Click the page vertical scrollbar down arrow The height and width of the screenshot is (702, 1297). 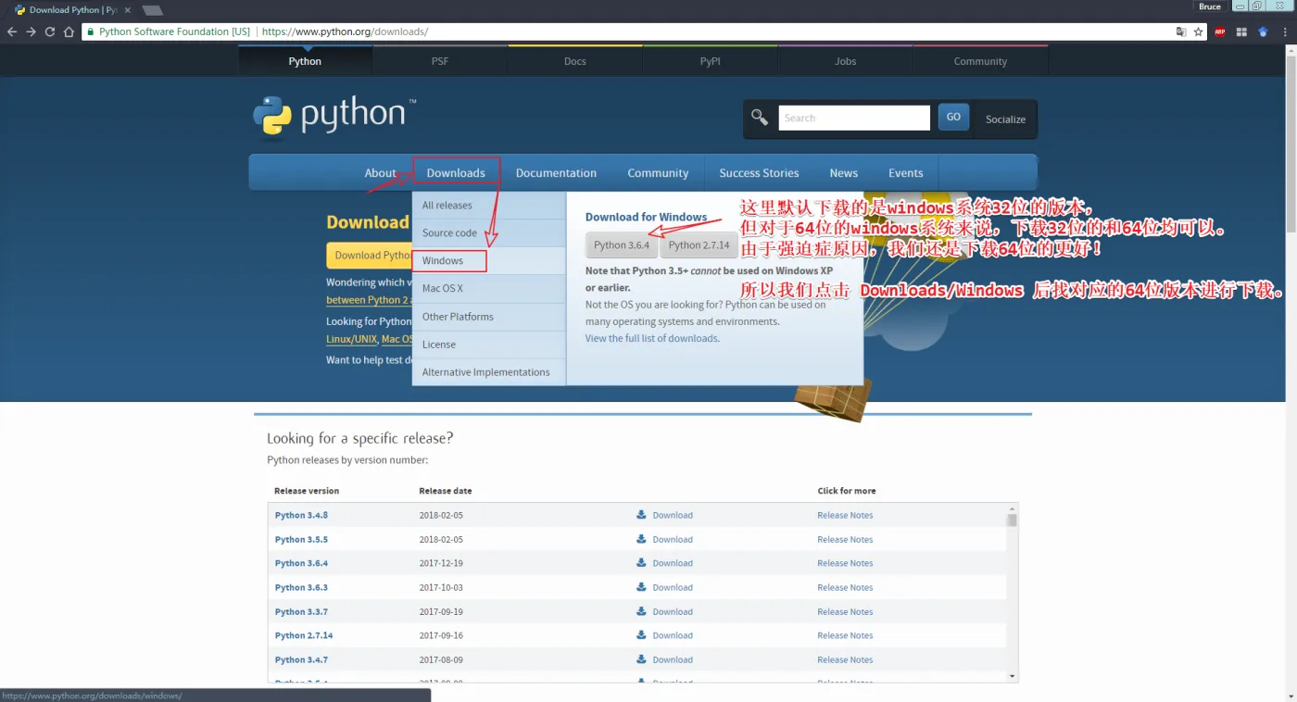coord(1291,696)
